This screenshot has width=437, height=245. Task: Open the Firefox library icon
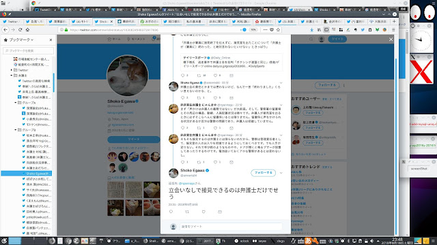(319, 30)
